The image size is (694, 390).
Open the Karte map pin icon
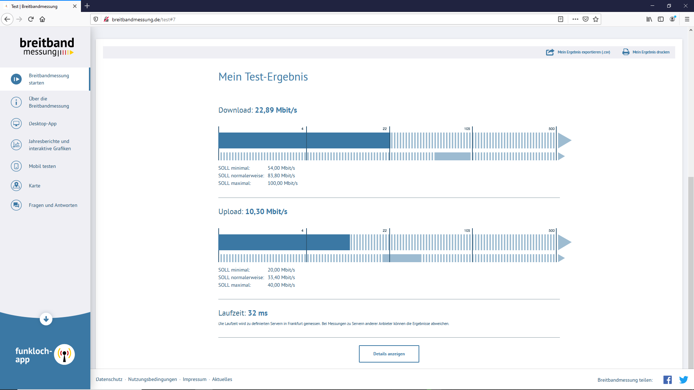coord(16,186)
